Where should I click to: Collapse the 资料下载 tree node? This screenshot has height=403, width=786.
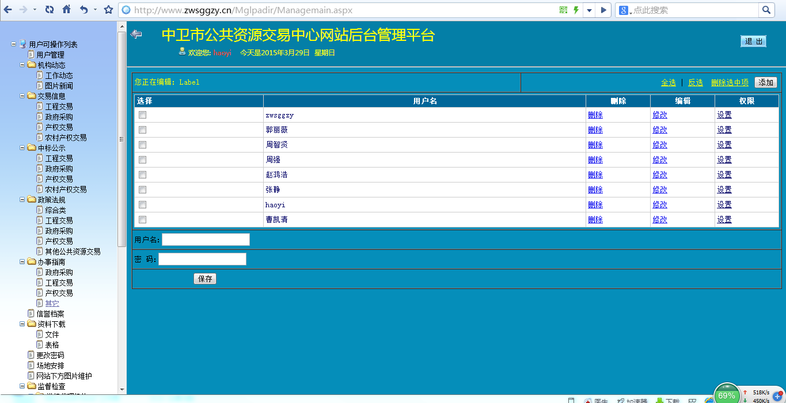(22, 324)
